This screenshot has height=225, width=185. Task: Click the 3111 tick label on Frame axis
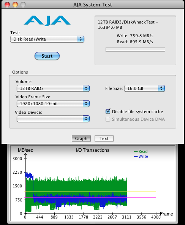click(x=126, y=217)
